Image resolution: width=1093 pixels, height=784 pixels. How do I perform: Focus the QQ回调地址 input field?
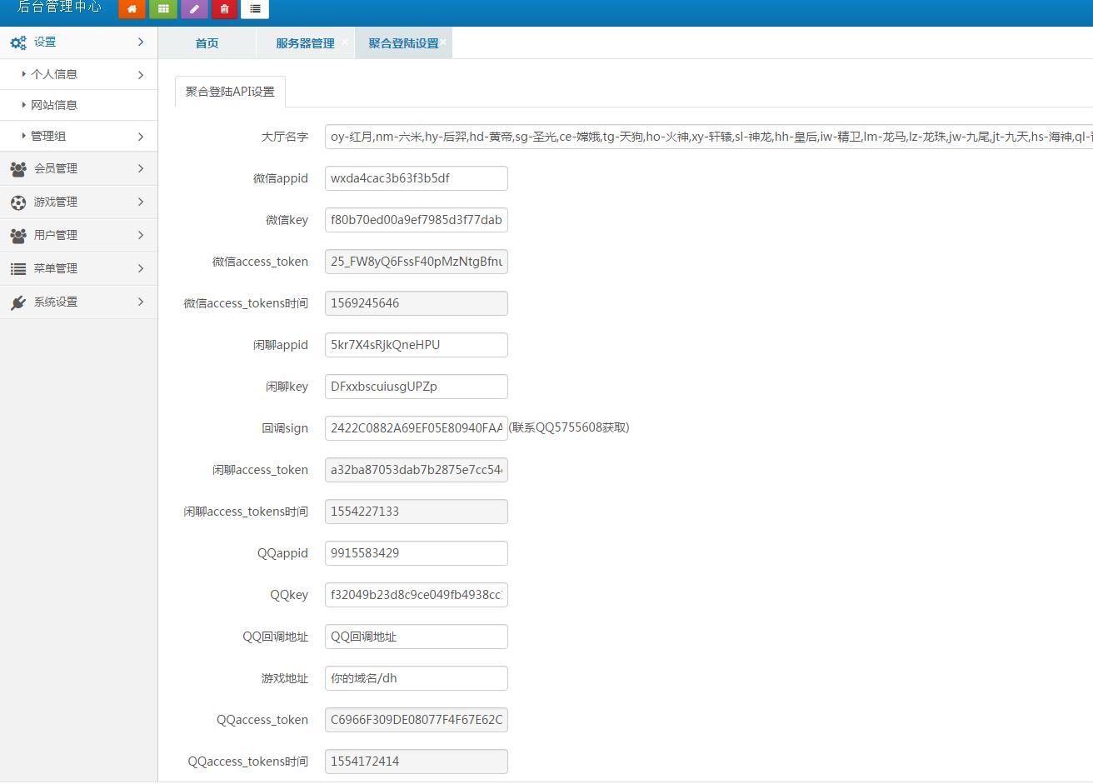(416, 637)
